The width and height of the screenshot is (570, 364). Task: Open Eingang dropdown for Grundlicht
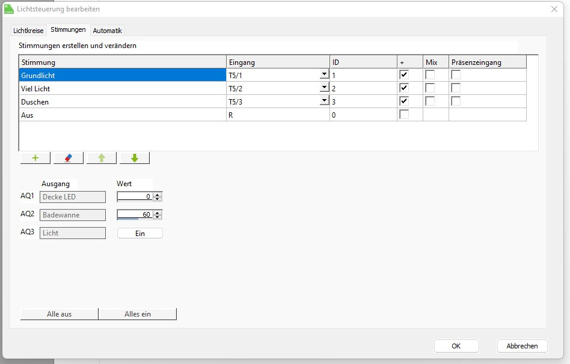coord(324,75)
